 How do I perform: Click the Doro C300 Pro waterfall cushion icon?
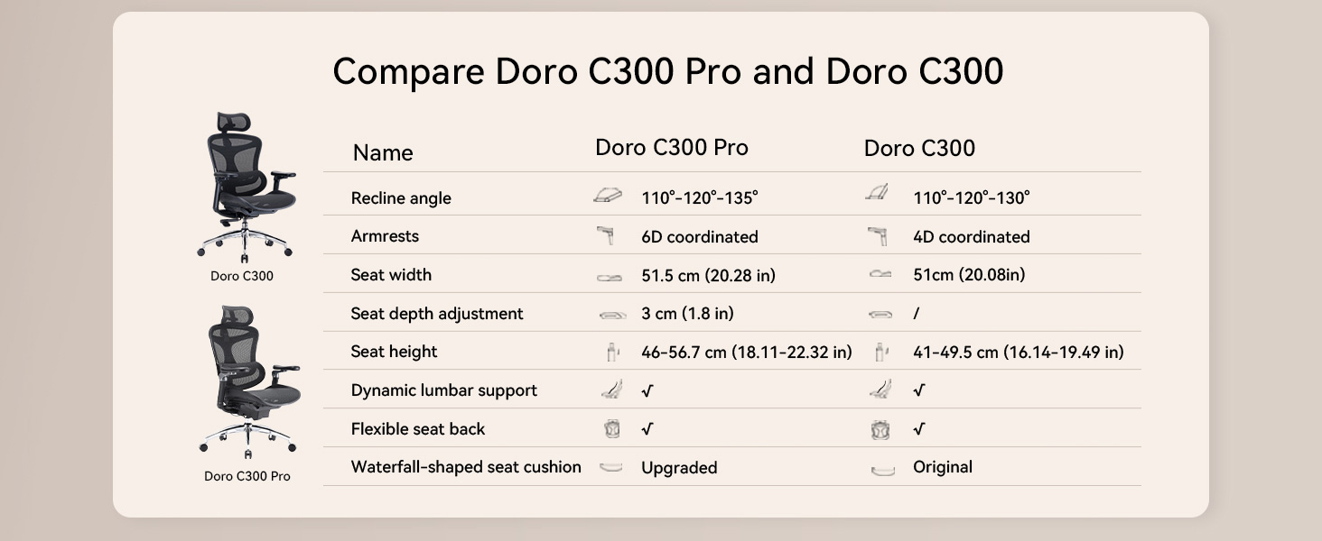(x=611, y=467)
